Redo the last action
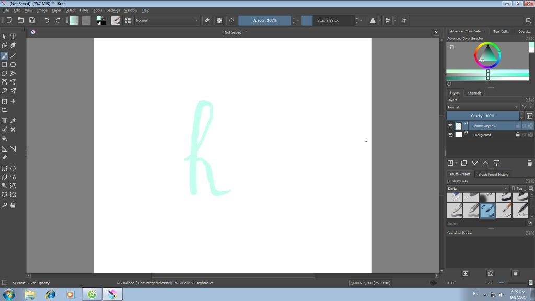 tap(58, 20)
